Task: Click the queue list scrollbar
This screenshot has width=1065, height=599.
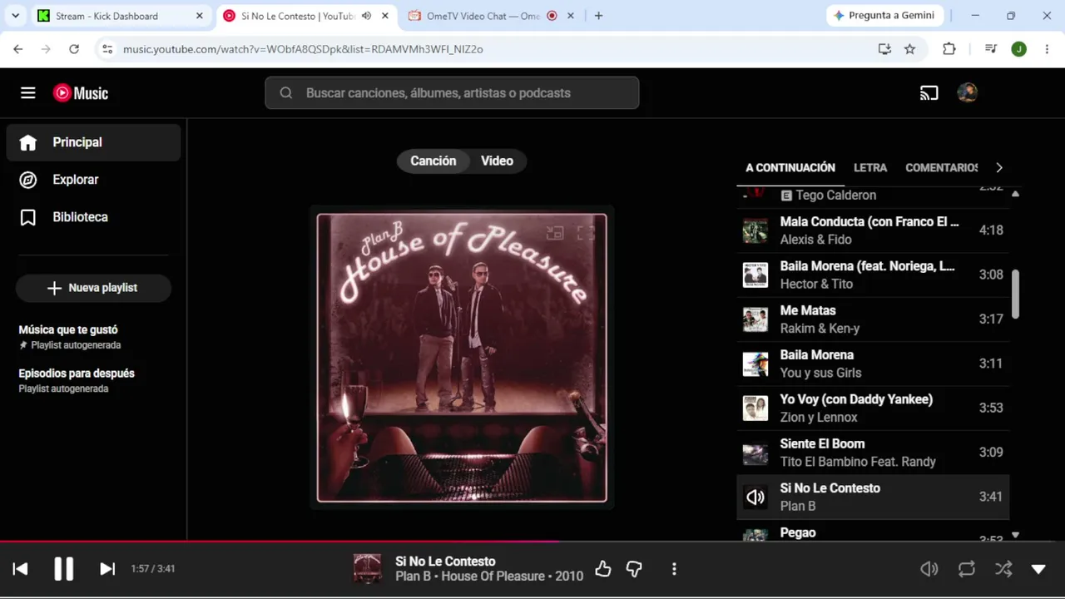Action: [x=1015, y=293]
